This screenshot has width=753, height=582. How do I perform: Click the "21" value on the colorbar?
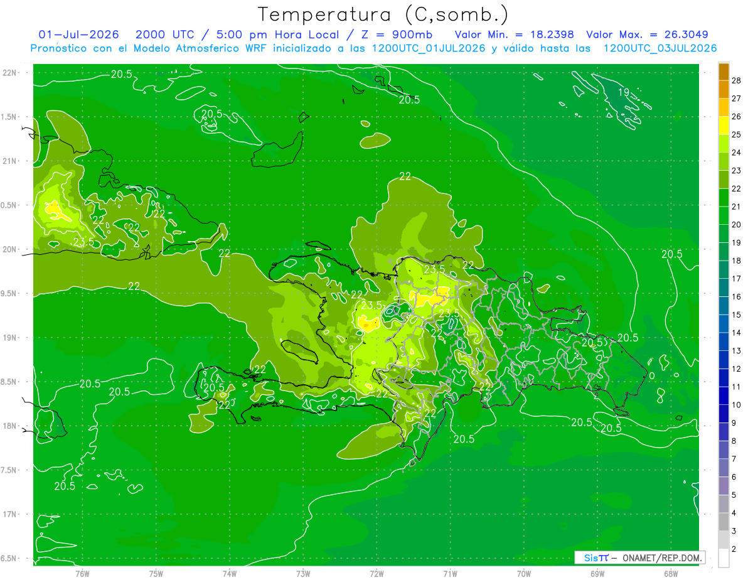click(737, 207)
